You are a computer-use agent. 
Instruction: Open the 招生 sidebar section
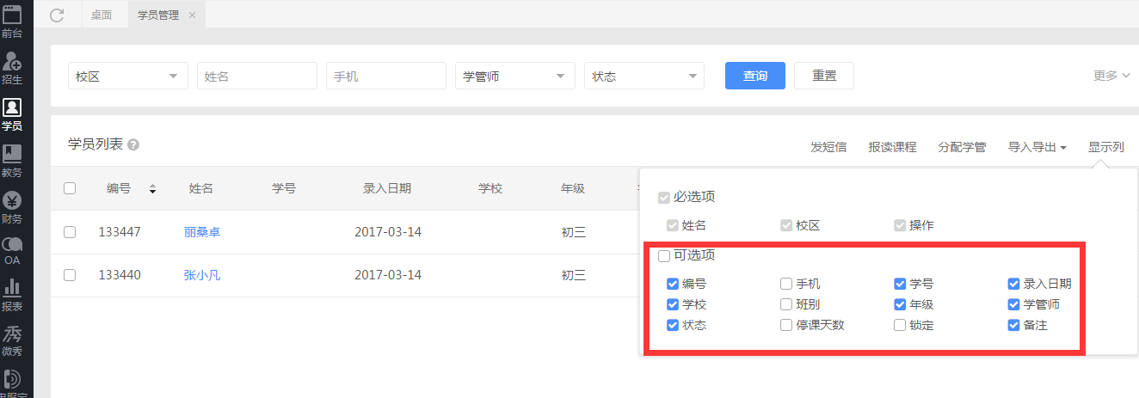point(12,69)
